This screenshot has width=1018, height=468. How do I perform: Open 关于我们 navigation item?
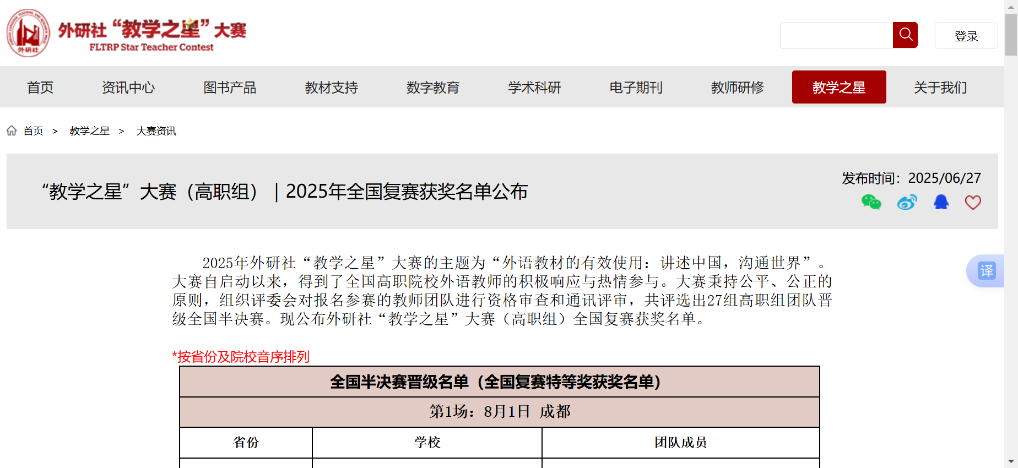pos(940,88)
